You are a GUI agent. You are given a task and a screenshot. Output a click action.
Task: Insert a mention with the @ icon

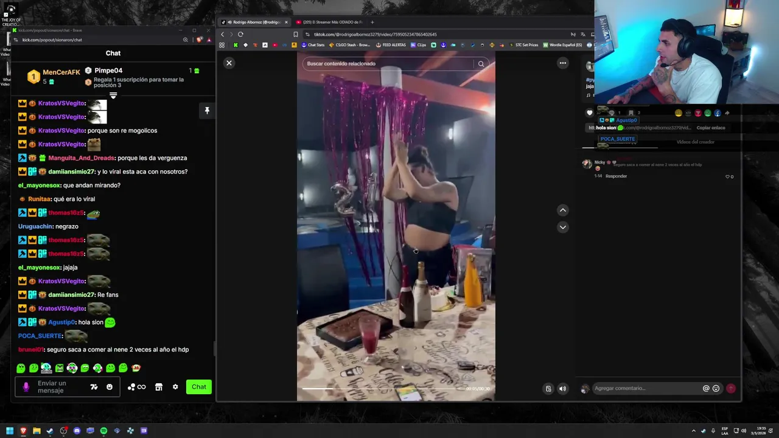tap(706, 388)
